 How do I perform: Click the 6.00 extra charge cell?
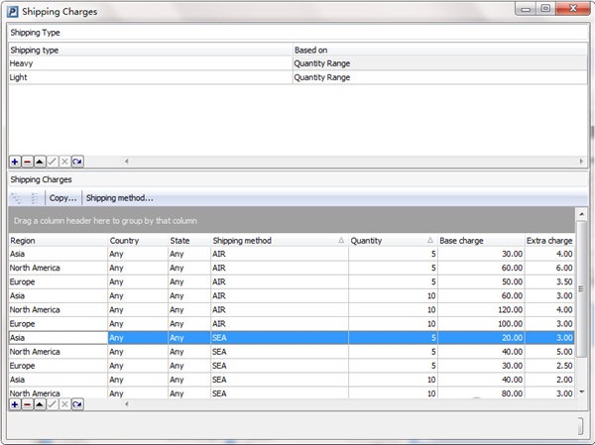point(549,268)
